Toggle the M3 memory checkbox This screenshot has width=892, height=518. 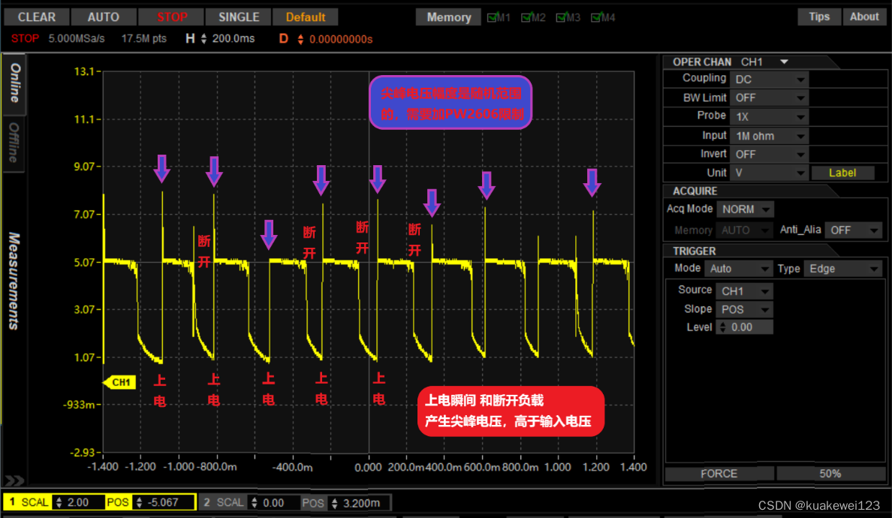[x=562, y=17]
